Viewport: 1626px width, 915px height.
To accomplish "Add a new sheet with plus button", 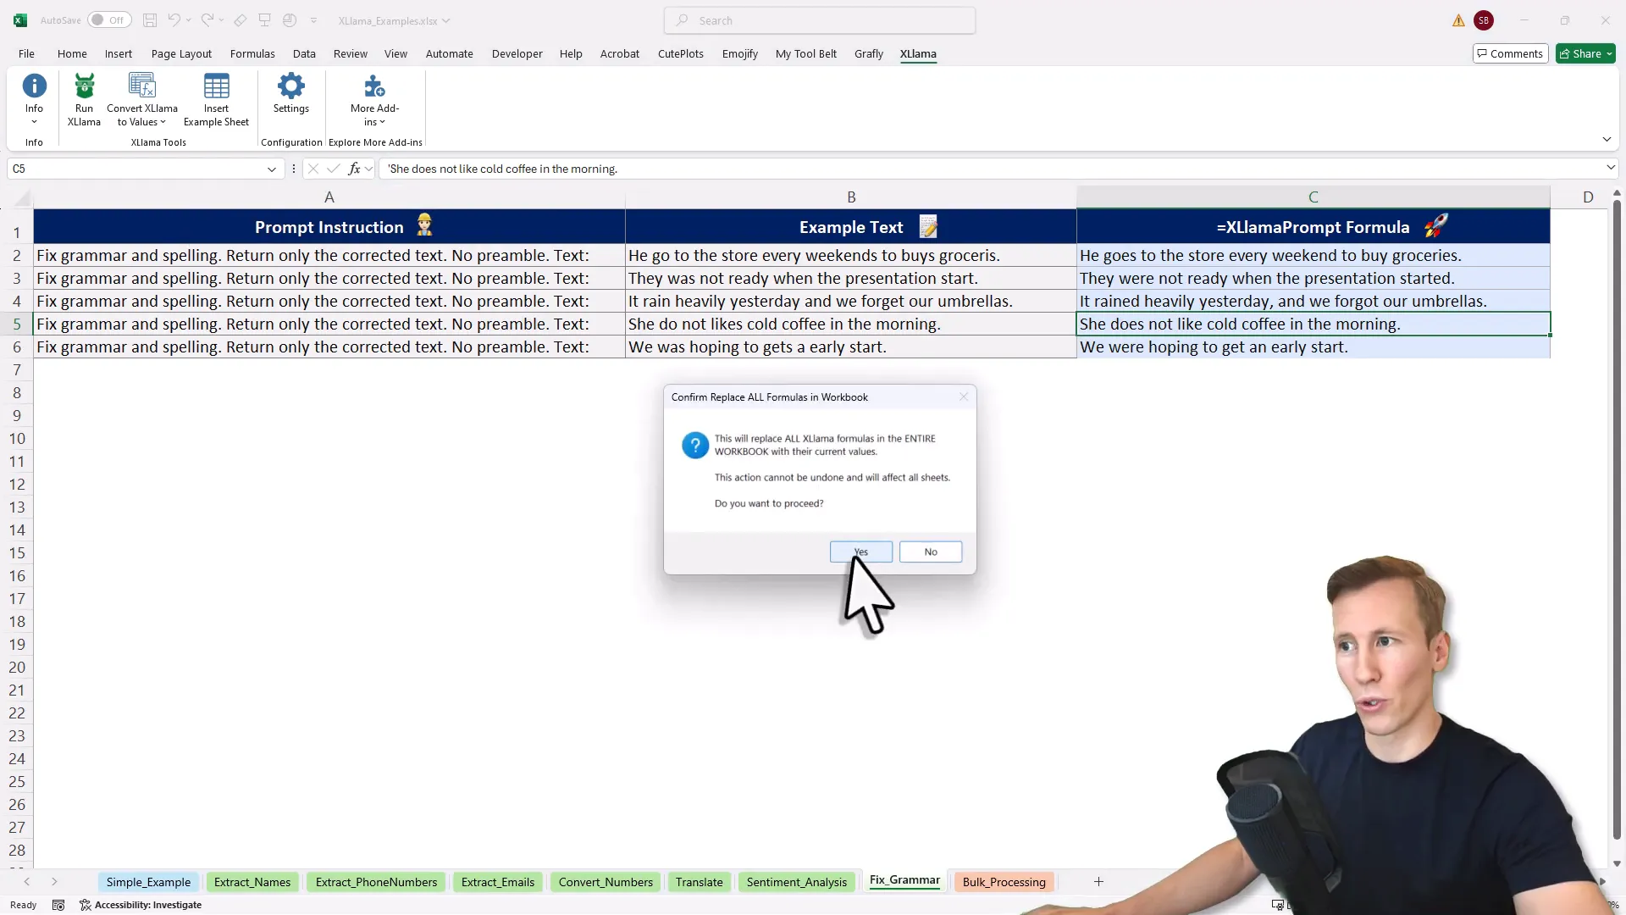I will 1098,882.
